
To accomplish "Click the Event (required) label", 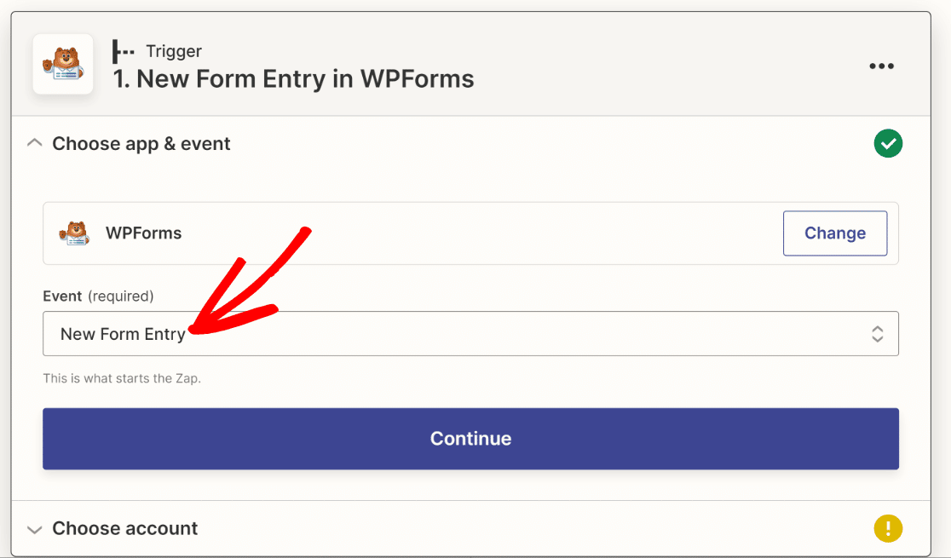I will [98, 296].
